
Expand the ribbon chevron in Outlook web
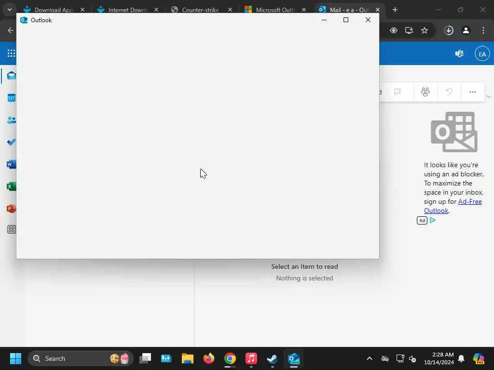[x=489, y=96]
